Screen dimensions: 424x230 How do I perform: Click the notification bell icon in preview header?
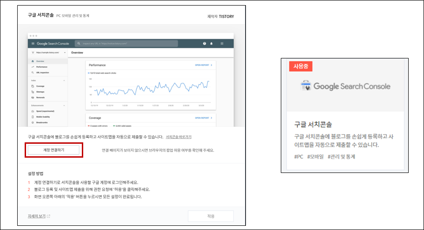click(212, 44)
